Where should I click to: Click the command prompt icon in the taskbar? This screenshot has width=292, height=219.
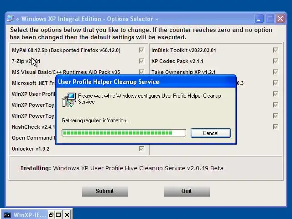click(7, 215)
